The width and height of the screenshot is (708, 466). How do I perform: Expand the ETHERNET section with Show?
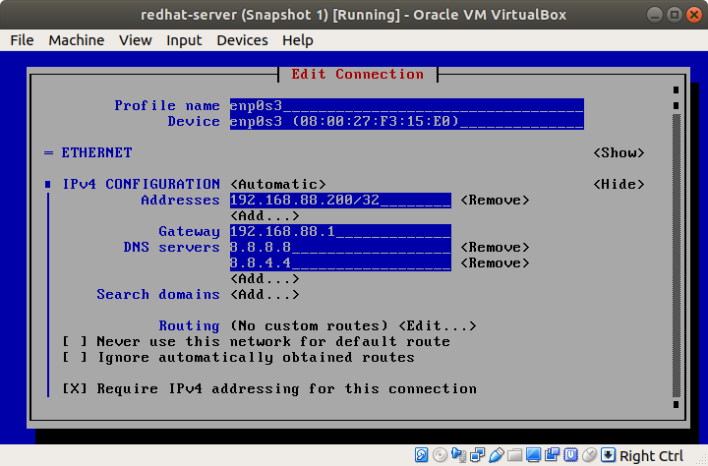point(619,152)
